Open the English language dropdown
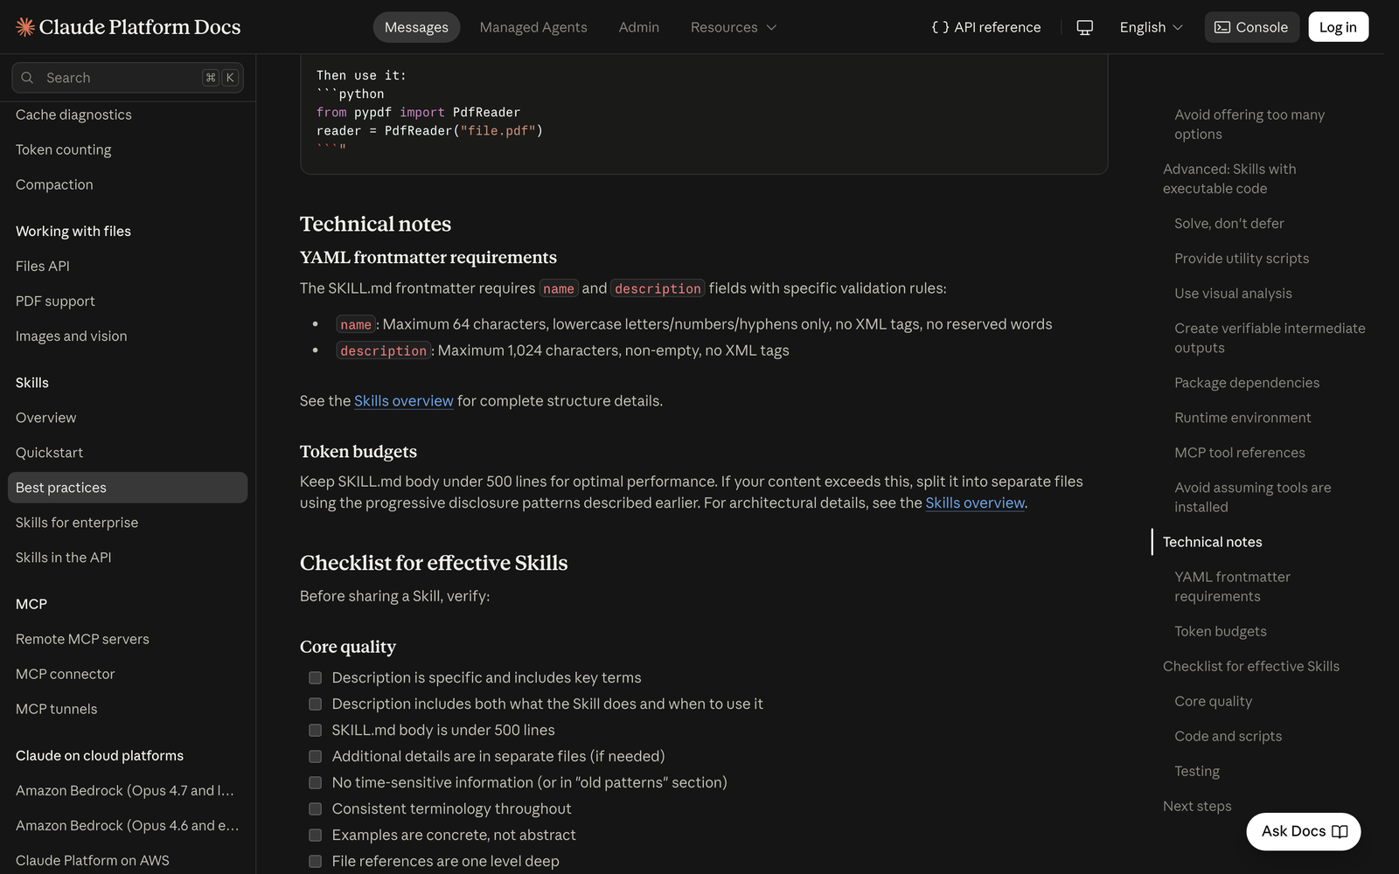 (1151, 27)
